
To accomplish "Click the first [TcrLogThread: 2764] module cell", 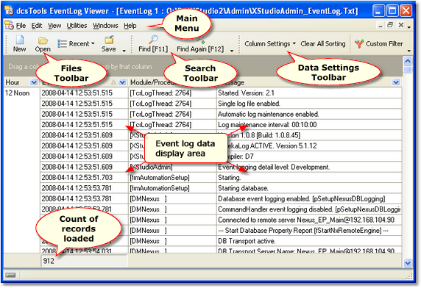I will click(172, 93).
